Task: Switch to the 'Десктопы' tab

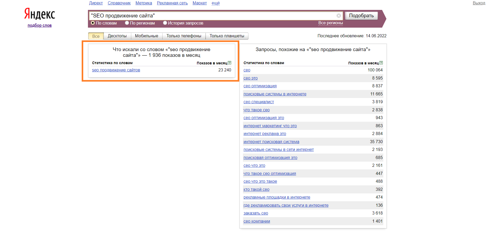Action: tap(117, 36)
